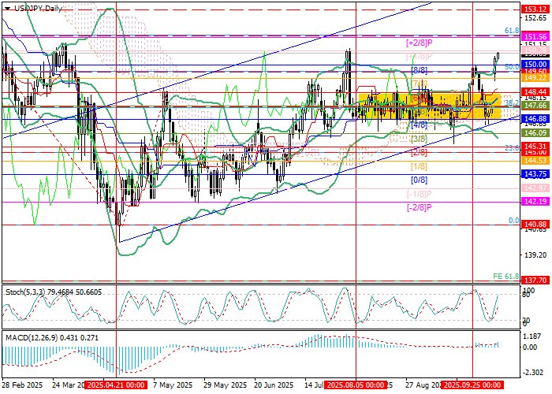Click the 61.8 Fibonacci label at top
The image size is (552, 394).
pyautogui.click(x=512, y=31)
